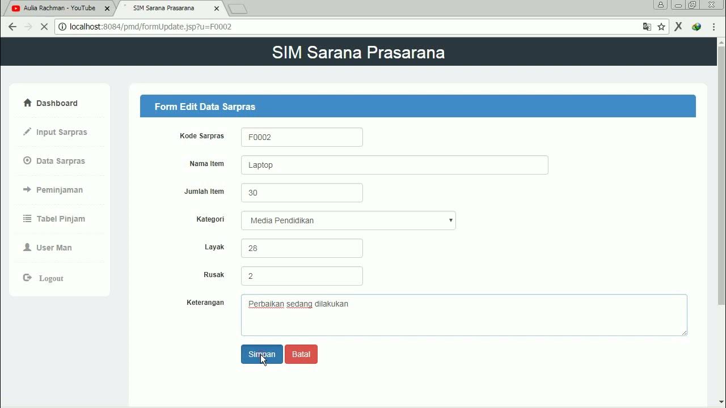Open the Chrome three-dot menu
Screen dimensions: 726x408
click(x=714, y=27)
